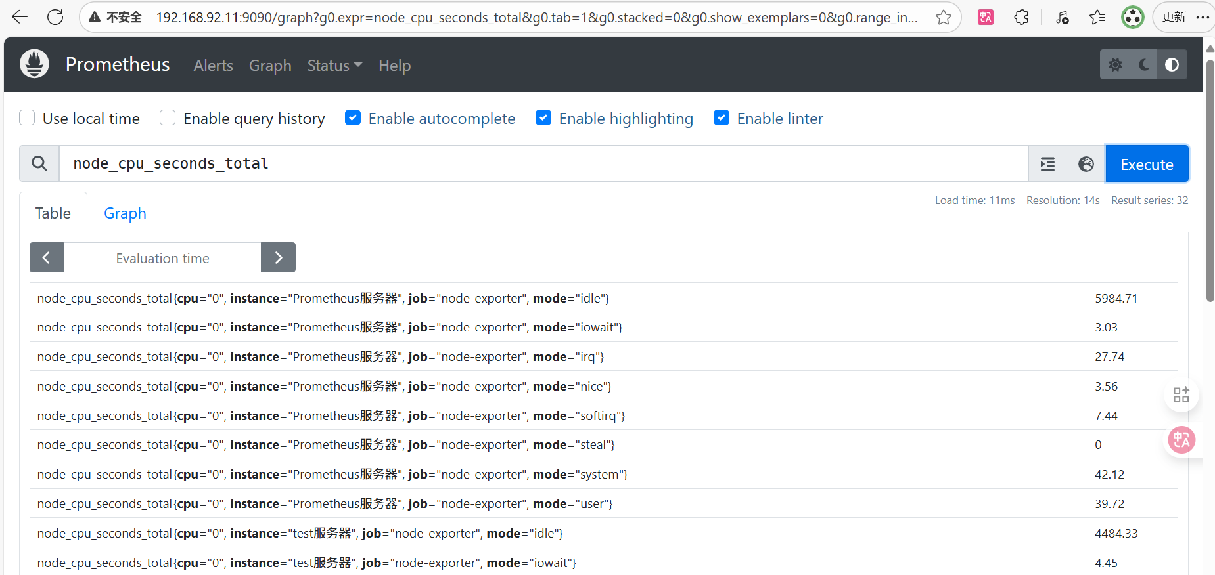Select the mode="irq" series row
Image resolution: width=1215 pixels, height=575 pixels.
603,356
